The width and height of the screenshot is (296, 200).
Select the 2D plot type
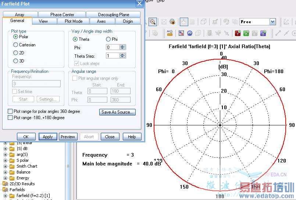click(15, 53)
